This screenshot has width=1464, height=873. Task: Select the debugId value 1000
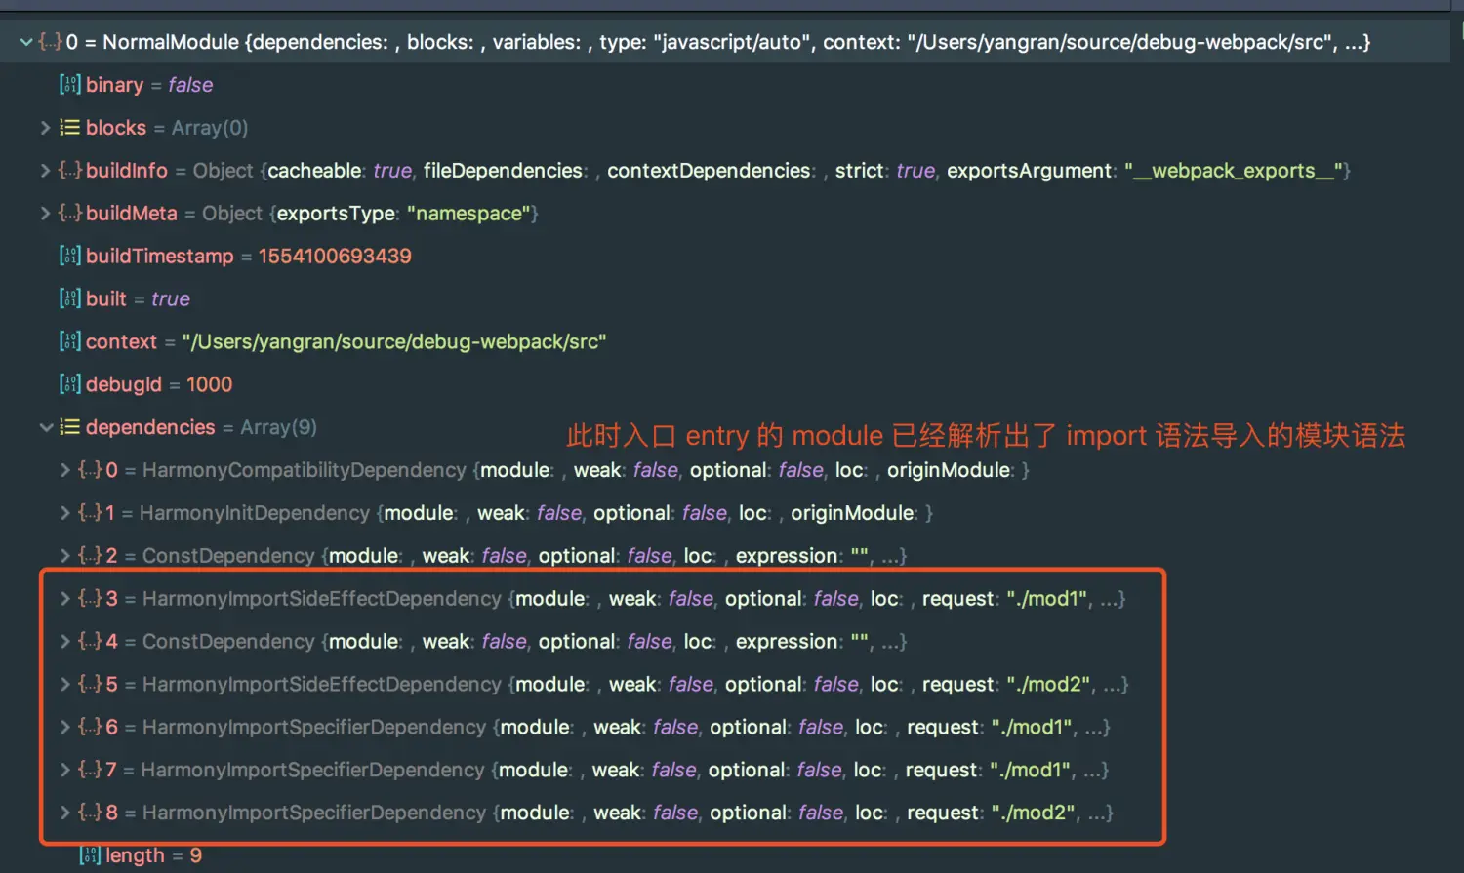[210, 385]
